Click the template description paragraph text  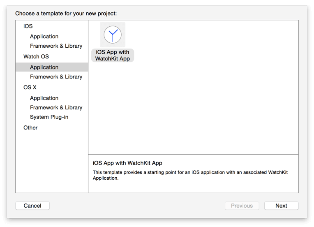coord(190,175)
